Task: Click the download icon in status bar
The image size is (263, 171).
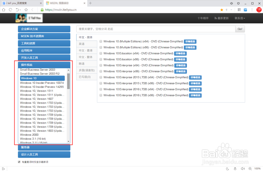Action: click(235, 169)
